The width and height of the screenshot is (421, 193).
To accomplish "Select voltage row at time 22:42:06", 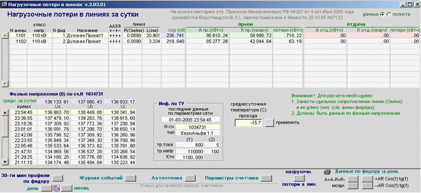I will point(73,134).
